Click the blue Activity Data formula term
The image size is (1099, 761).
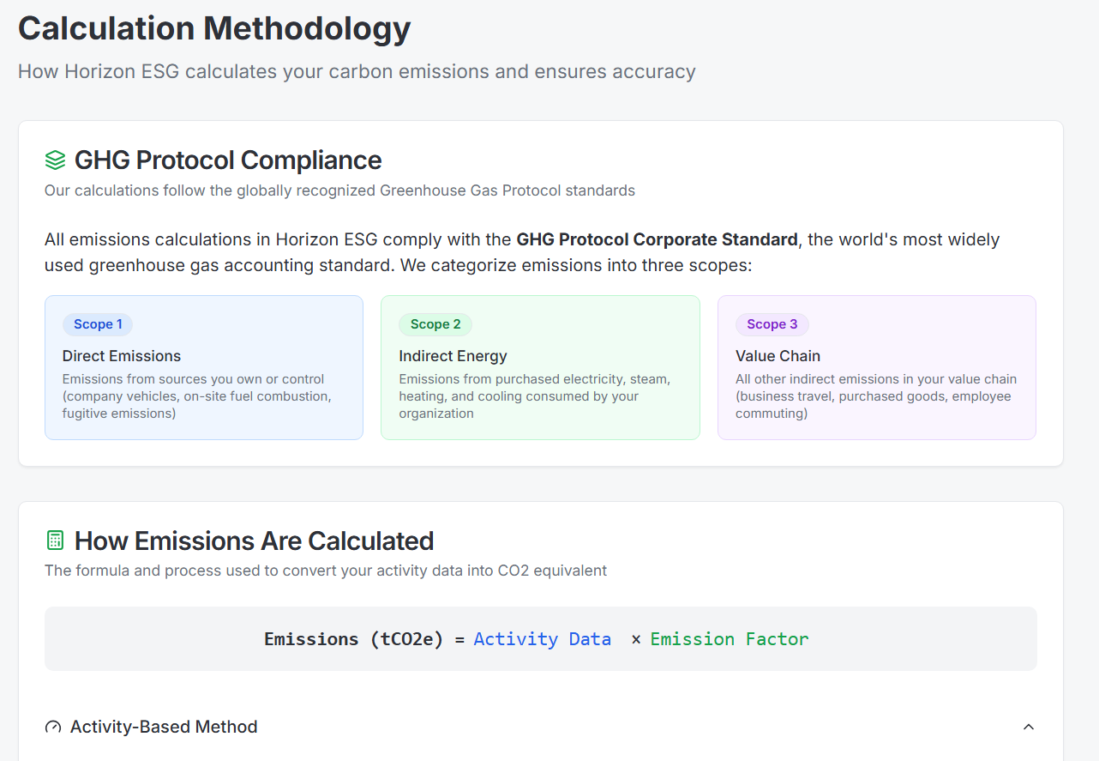(x=542, y=639)
